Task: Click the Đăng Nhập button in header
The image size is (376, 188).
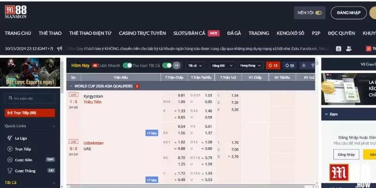Action: 348,13
